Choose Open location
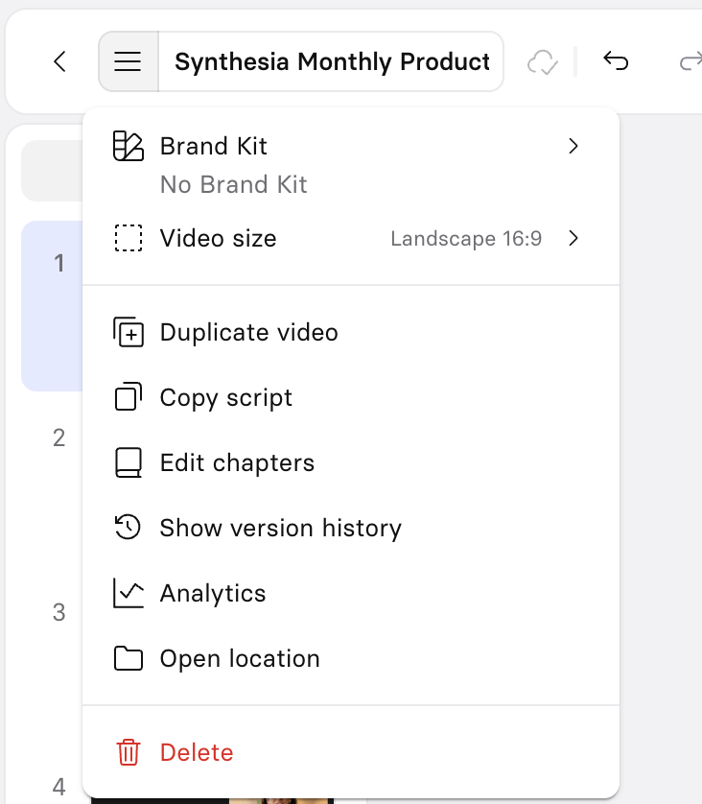 (x=351, y=658)
